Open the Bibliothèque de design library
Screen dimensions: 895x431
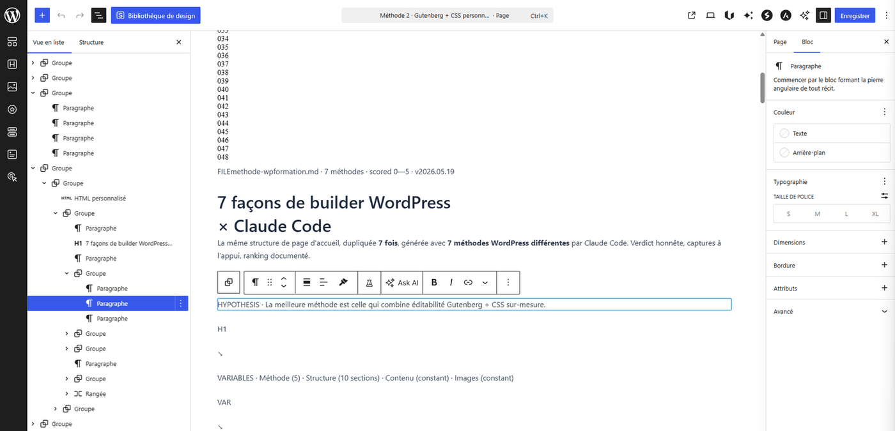pos(156,15)
